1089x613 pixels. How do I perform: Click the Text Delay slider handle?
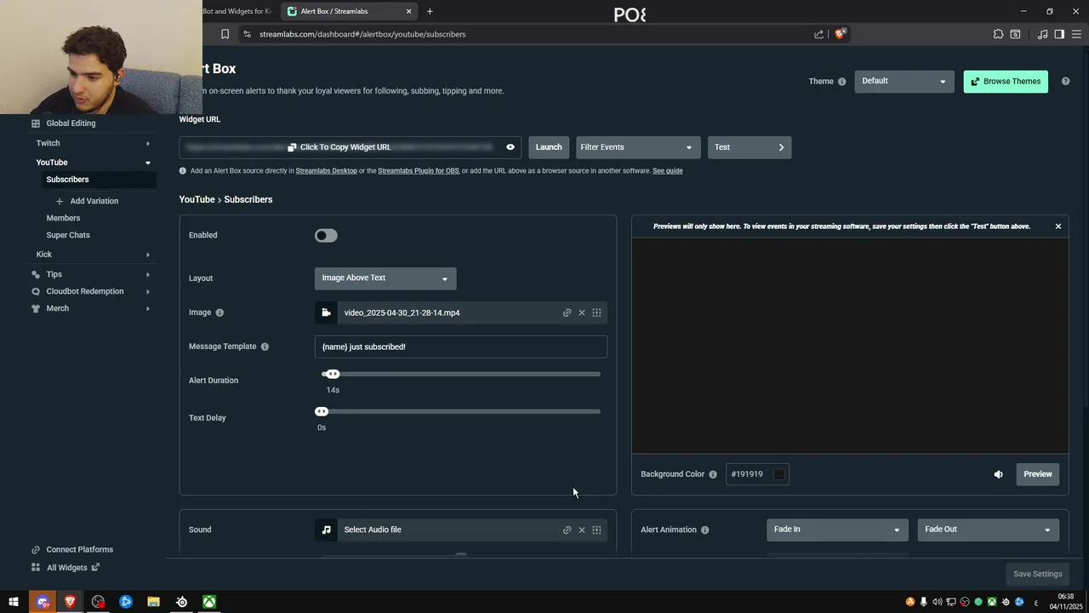pyautogui.click(x=322, y=411)
